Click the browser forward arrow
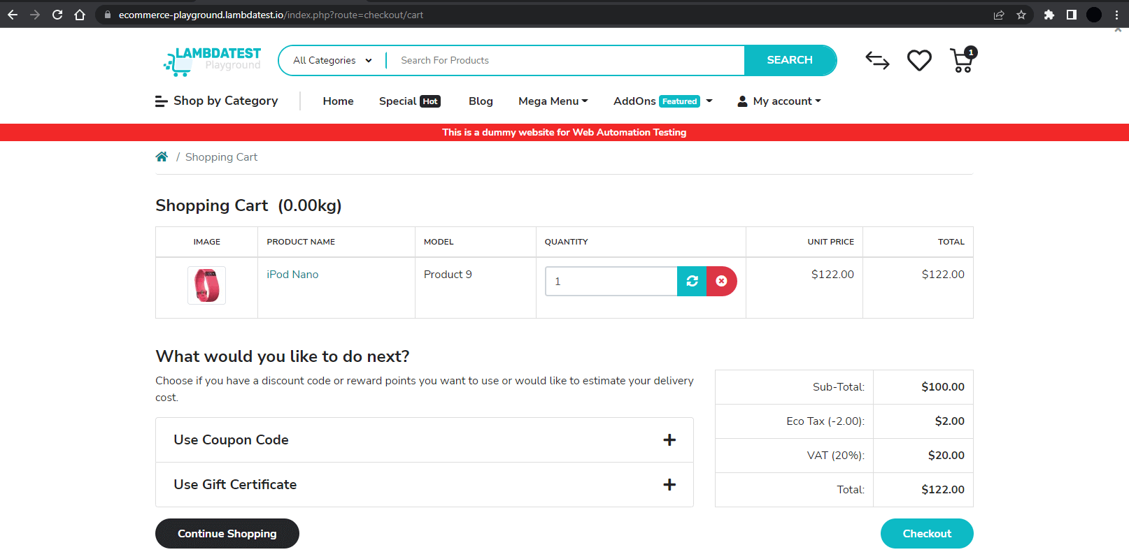Image resolution: width=1129 pixels, height=559 pixels. click(x=35, y=15)
